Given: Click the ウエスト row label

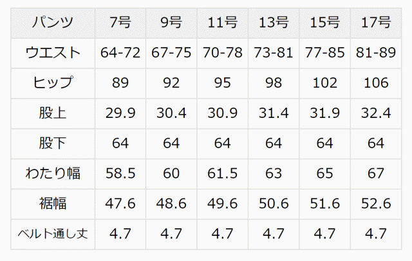Looking at the screenshot, I should pyautogui.click(x=52, y=53).
